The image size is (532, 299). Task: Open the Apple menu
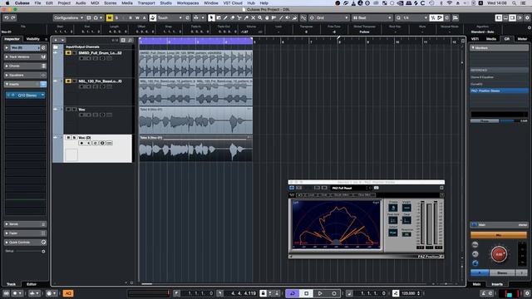point(7,2)
